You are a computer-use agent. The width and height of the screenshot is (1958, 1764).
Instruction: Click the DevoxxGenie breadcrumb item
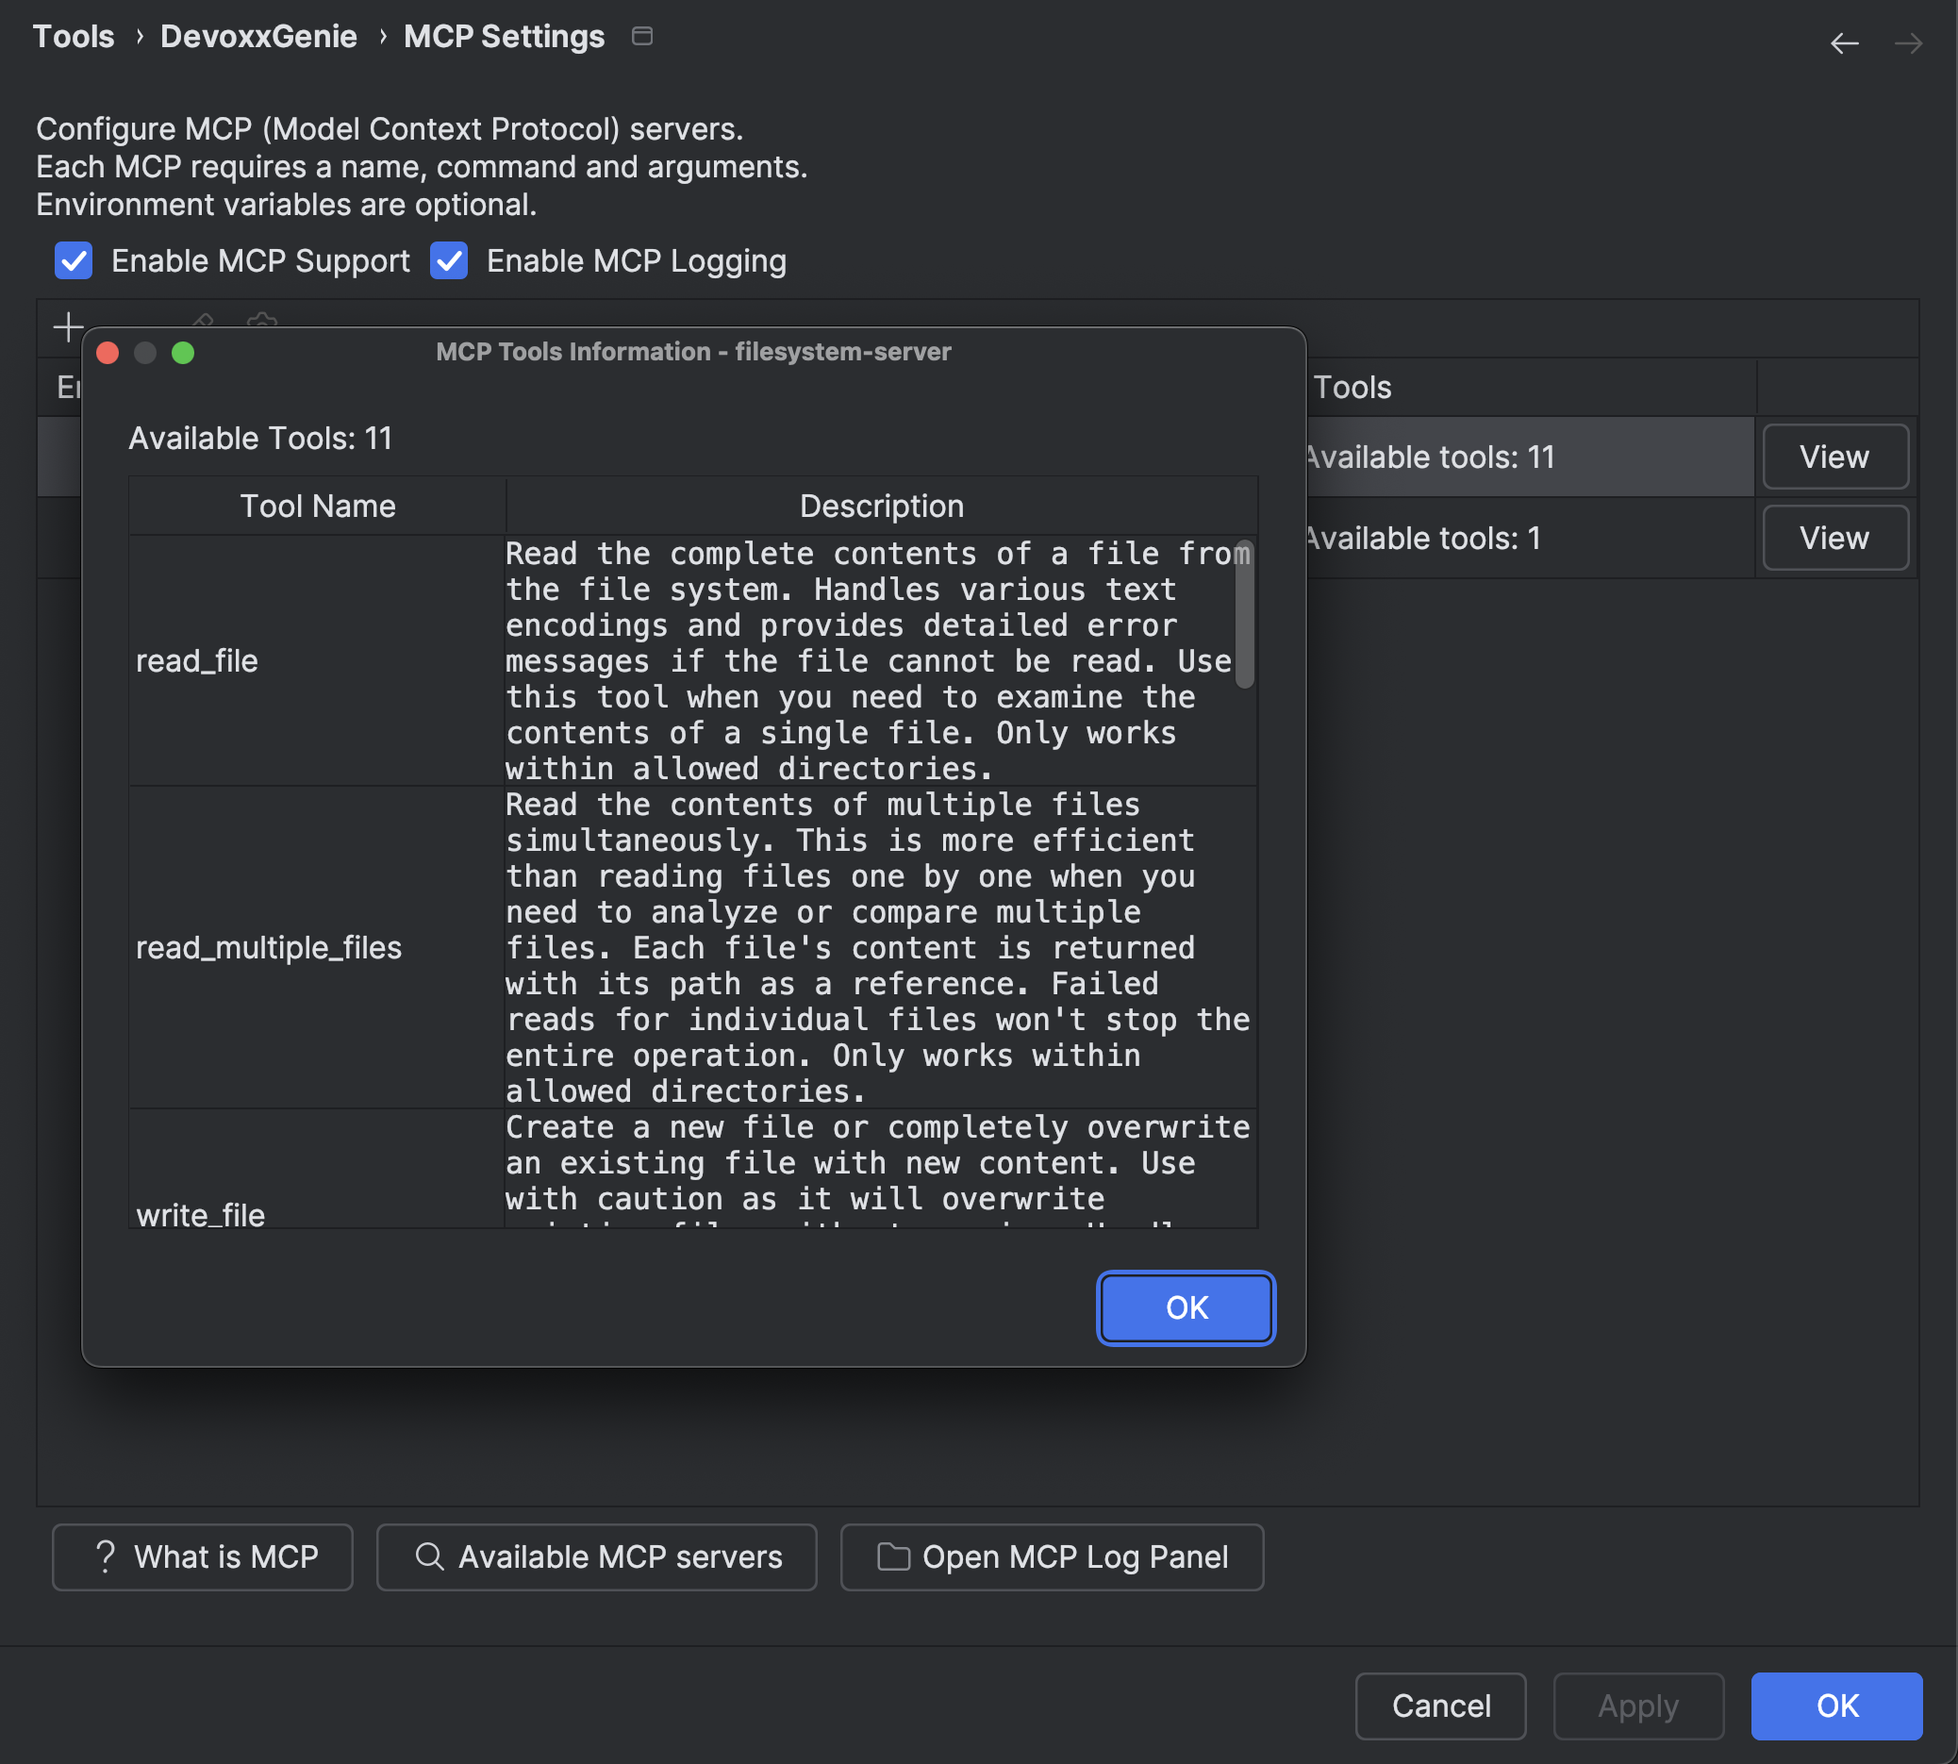click(x=258, y=37)
